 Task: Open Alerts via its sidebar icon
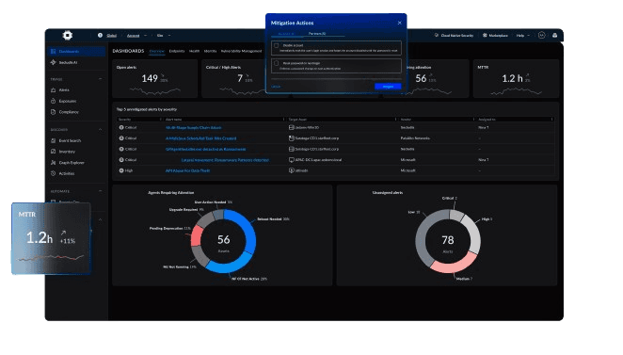tap(54, 89)
